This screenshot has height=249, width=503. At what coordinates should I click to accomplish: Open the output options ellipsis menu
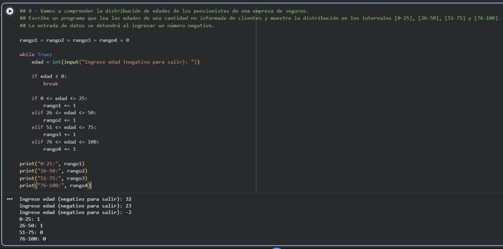10,199
